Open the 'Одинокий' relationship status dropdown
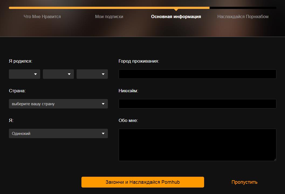The image size is (285, 194). point(58,134)
